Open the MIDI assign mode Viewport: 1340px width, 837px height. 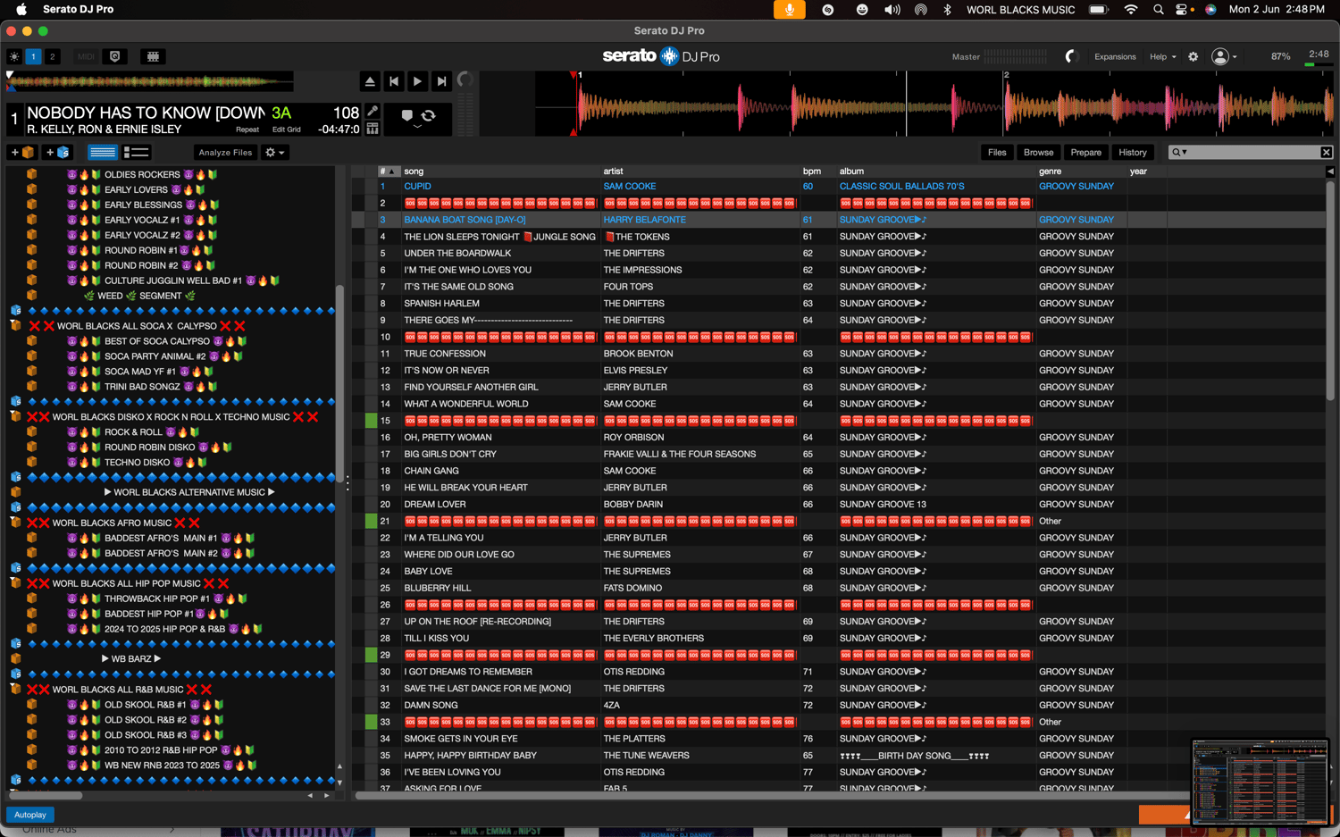coord(86,56)
